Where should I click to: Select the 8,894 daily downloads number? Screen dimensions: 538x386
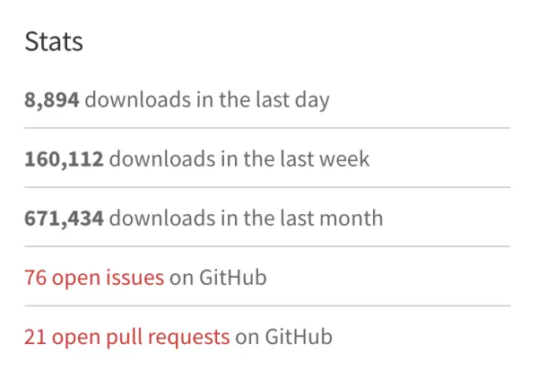tap(52, 100)
